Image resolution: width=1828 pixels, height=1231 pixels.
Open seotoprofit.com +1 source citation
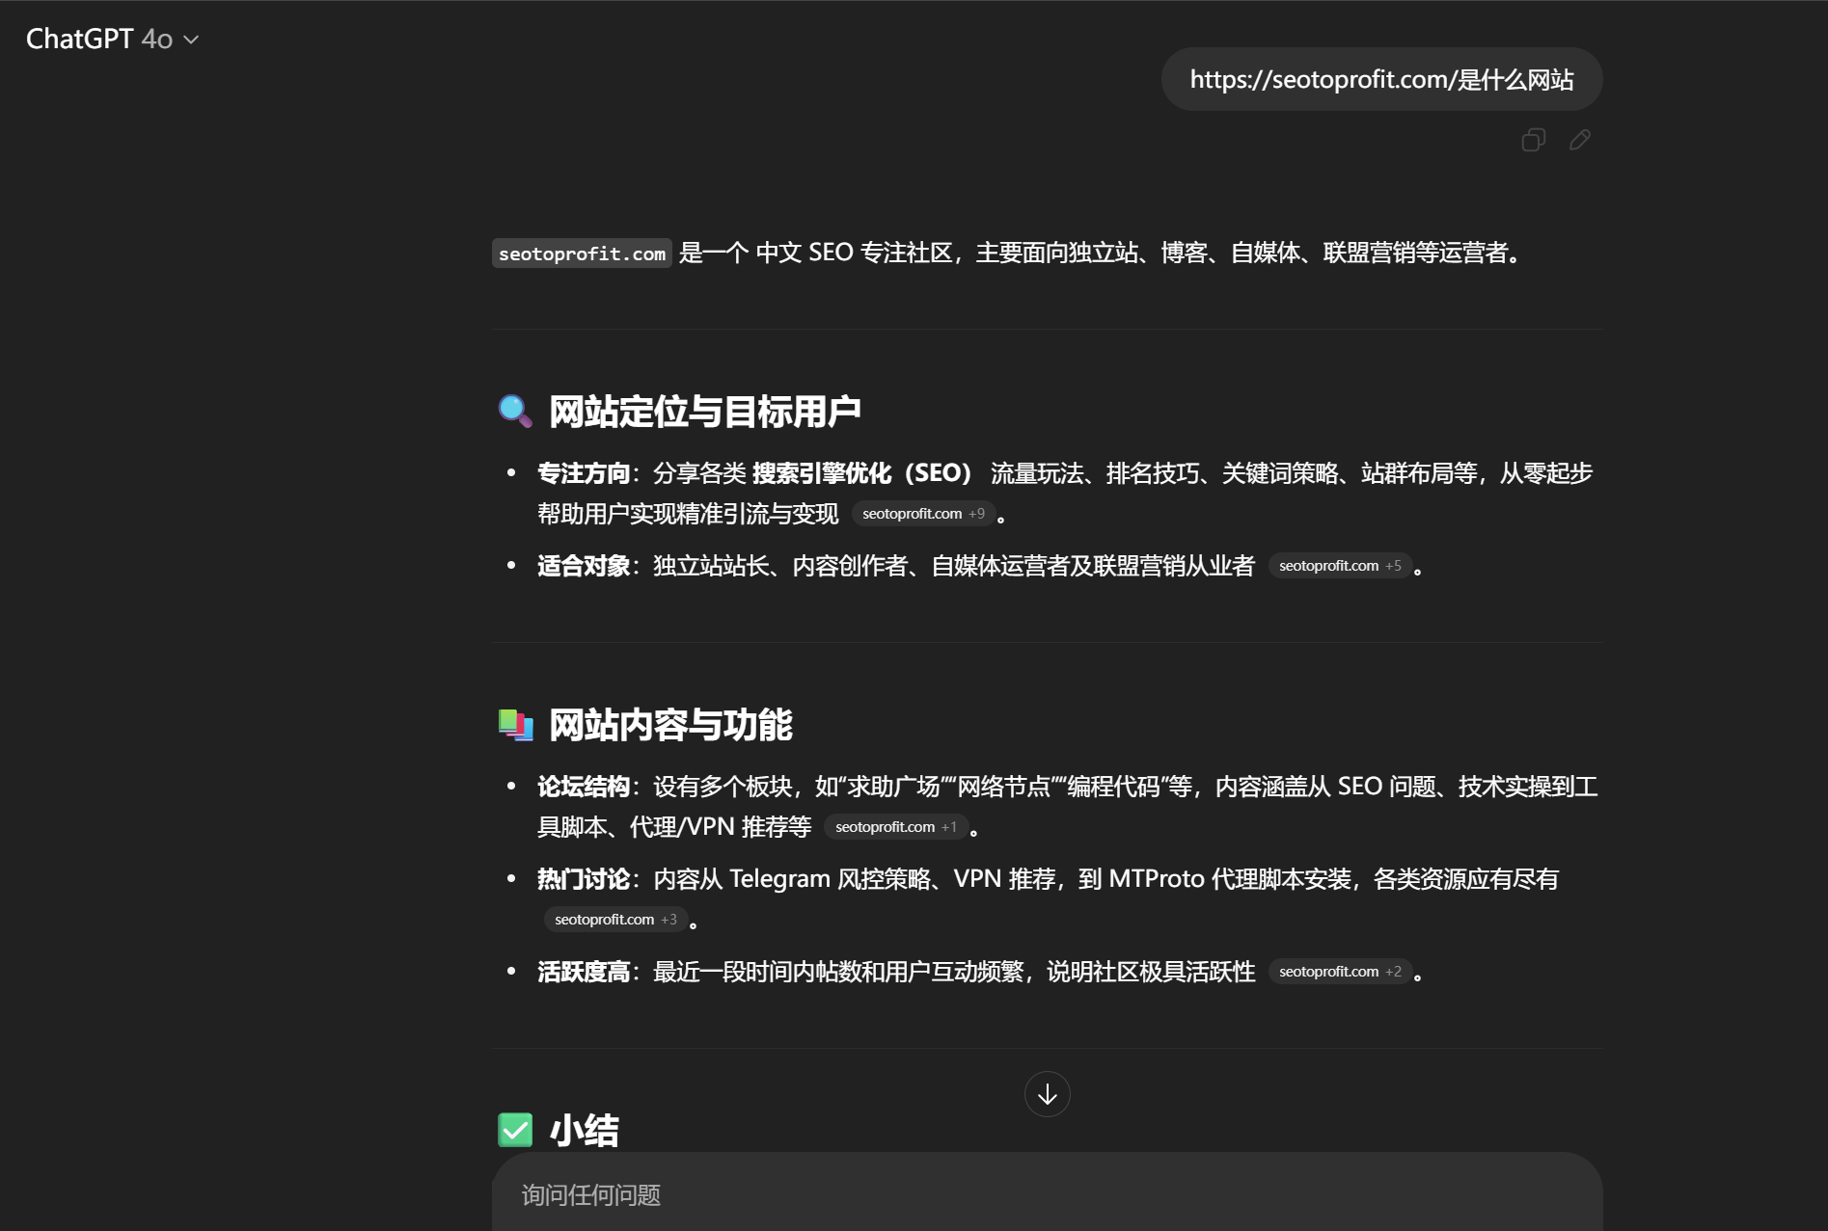[x=896, y=827]
